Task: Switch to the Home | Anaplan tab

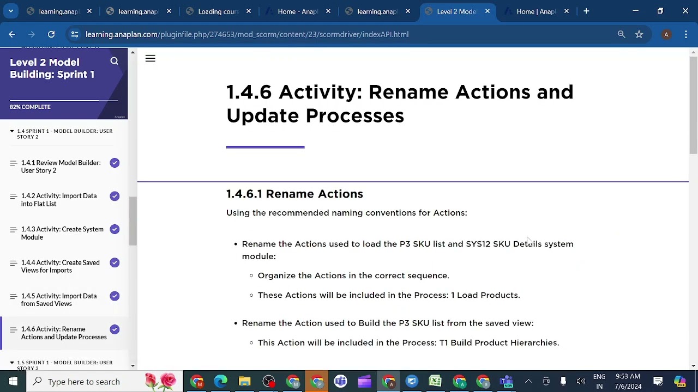Action: [536, 11]
